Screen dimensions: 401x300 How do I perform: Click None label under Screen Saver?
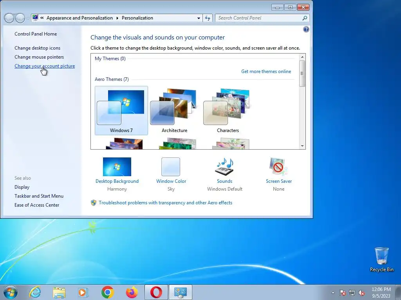(x=278, y=189)
